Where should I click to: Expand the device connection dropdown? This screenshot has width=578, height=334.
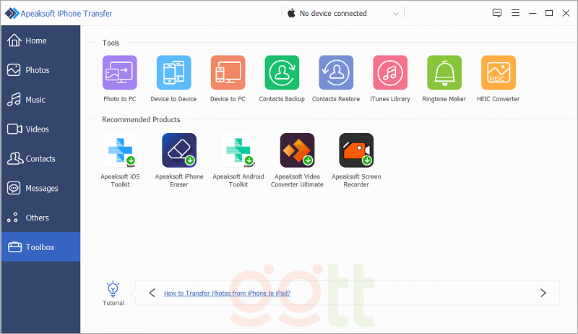pyautogui.click(x=395, y=13)
